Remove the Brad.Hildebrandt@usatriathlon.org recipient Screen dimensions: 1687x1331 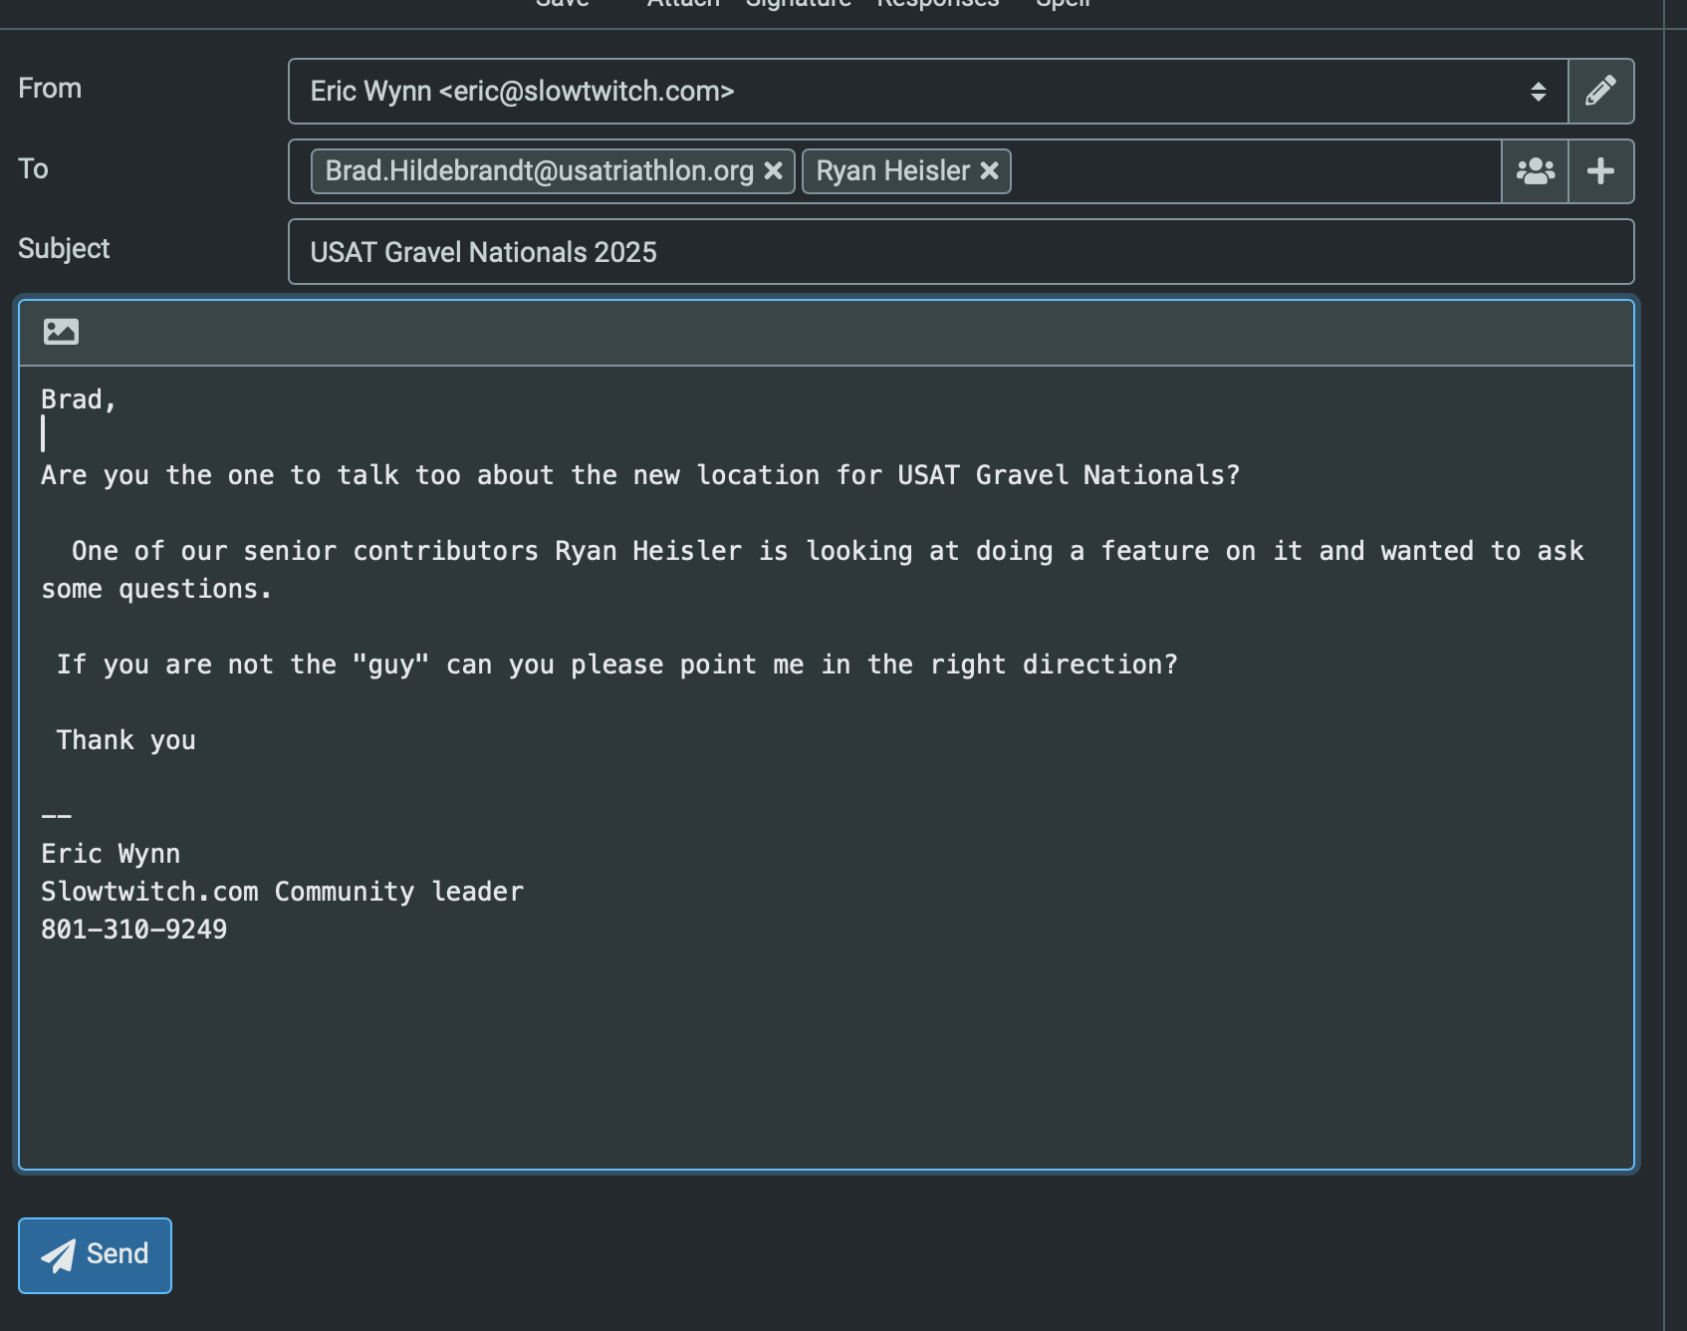[773, 171]
